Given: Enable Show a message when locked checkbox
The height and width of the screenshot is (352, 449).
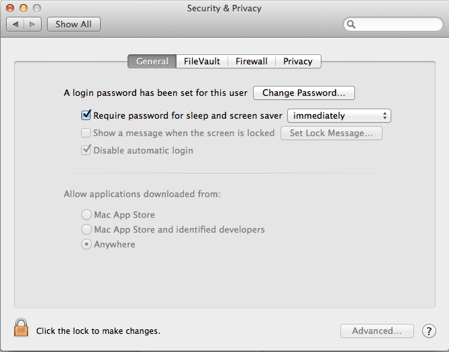Looking at the screenshot, I should (x=86, y=133).
